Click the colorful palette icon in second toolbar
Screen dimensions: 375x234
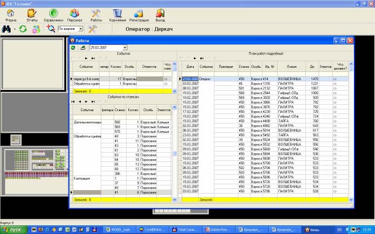tap(36, 29)
